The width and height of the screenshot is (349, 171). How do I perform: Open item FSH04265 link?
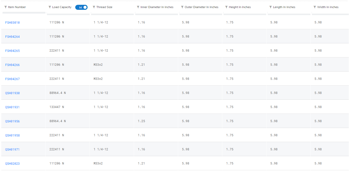coord(12,51)
